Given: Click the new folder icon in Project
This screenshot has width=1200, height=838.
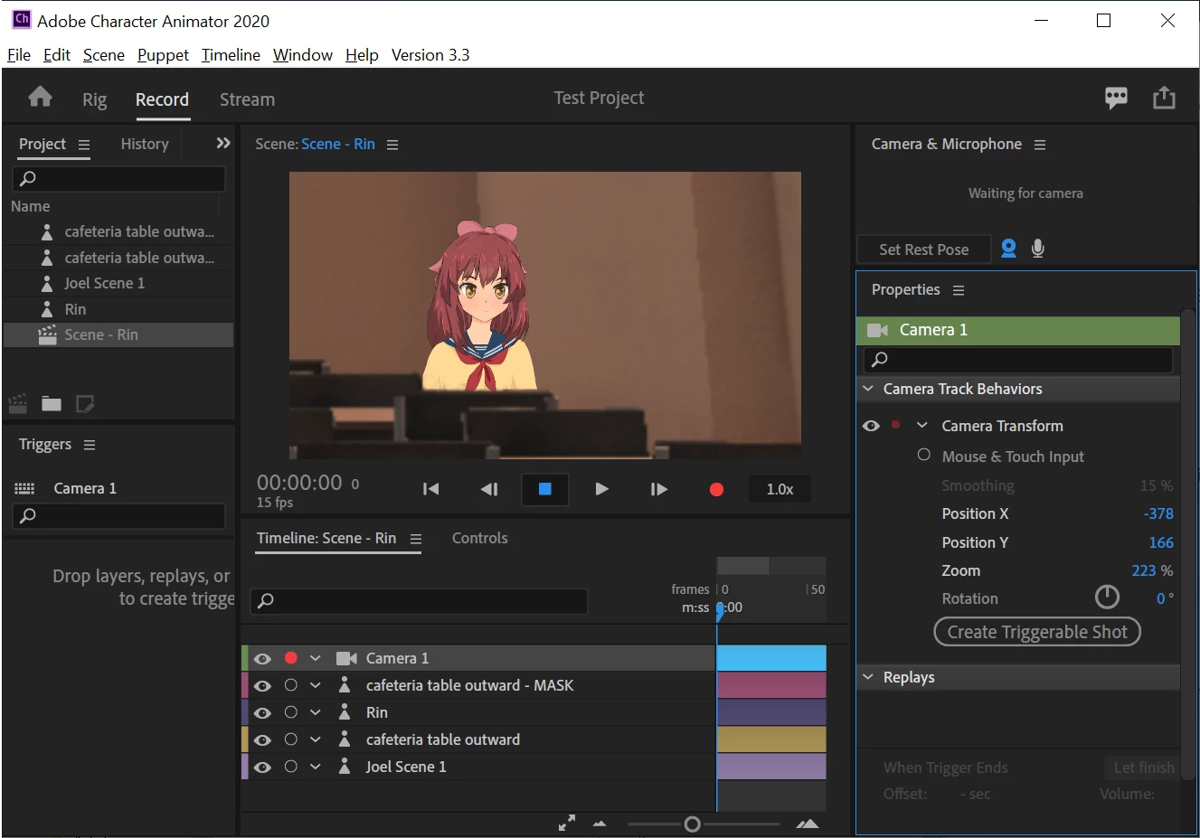Looking at the screenshot, I should 52,403.
